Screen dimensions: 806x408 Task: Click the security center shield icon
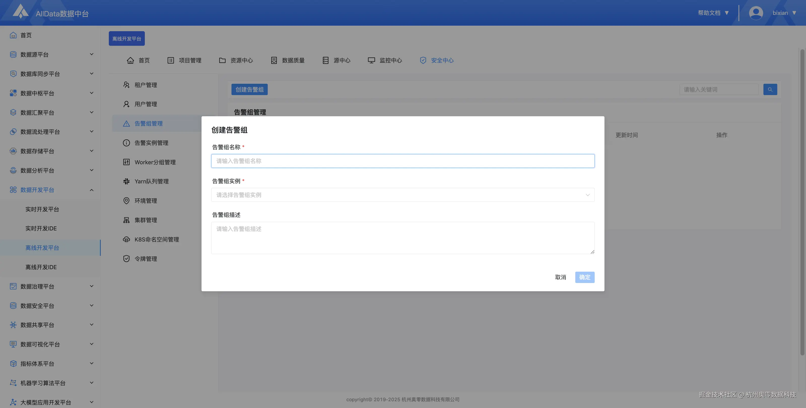click(x=423, y=60)
